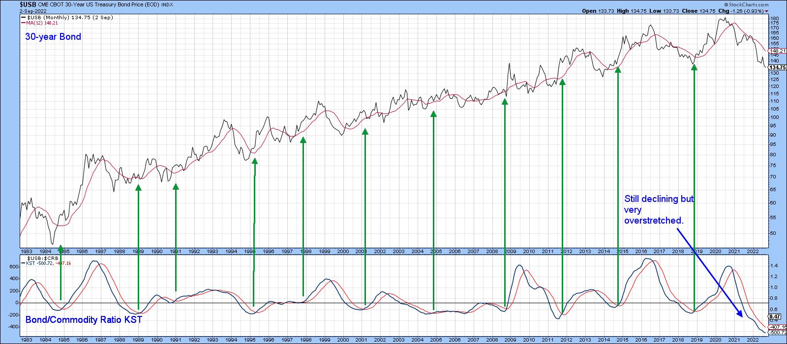
Task: Click the 148.21 moving average price tag
Action: (x=777, y=51)
